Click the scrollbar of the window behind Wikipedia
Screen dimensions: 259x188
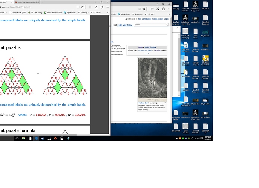point(179,65)
